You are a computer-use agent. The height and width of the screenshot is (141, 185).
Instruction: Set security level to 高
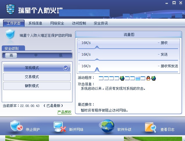click(x=11, y=55)
